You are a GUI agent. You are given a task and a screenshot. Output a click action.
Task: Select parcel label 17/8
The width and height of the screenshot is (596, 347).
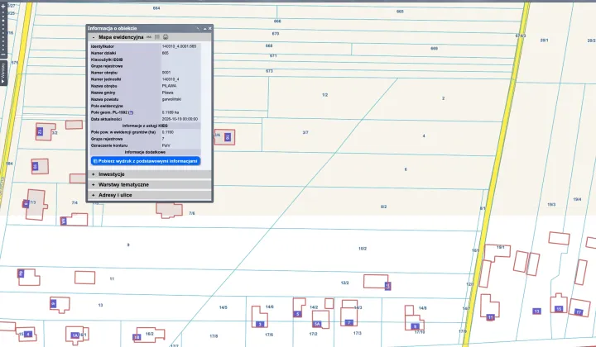pyautogui.click(x=214, y=336)
